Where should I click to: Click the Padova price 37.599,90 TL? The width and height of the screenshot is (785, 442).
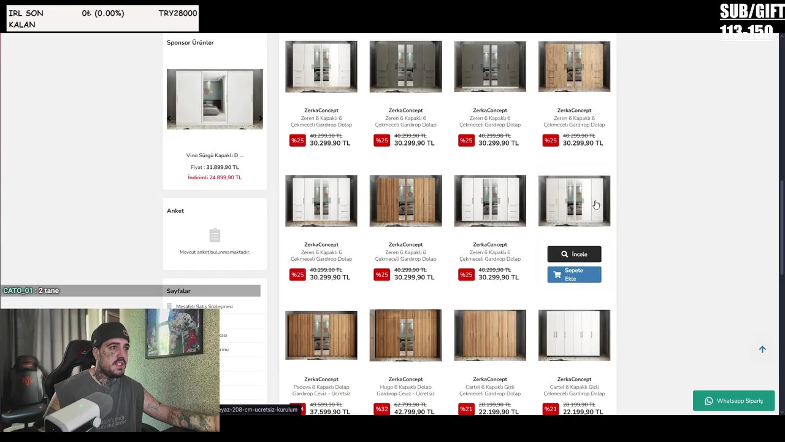pyautogui.click(x=330, y=412)
